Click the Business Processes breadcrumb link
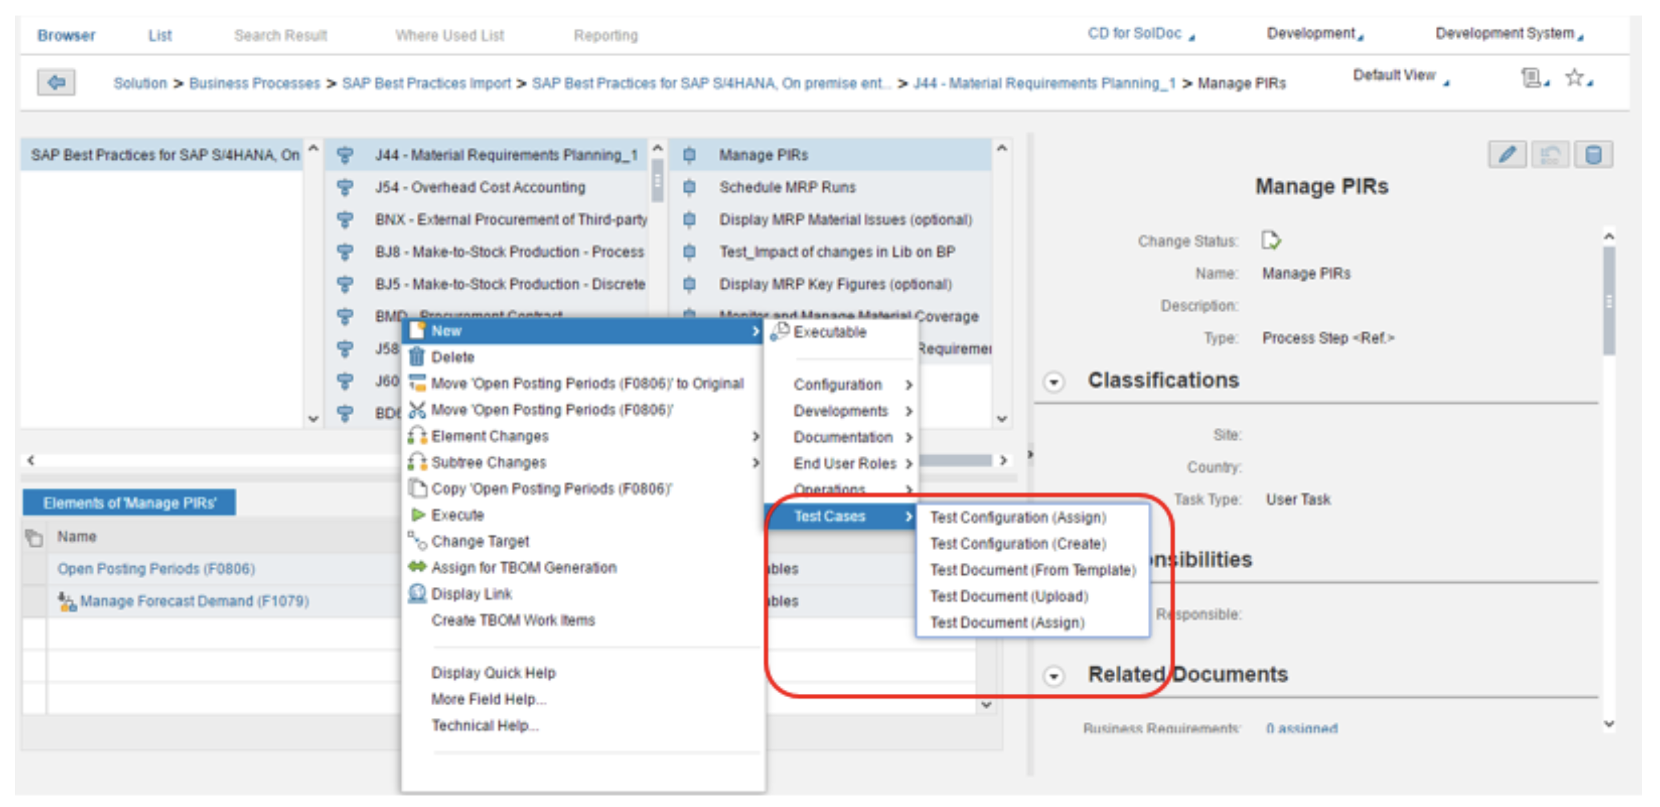This screenshot has height=807, width=1660. click(x=254, y=83)
